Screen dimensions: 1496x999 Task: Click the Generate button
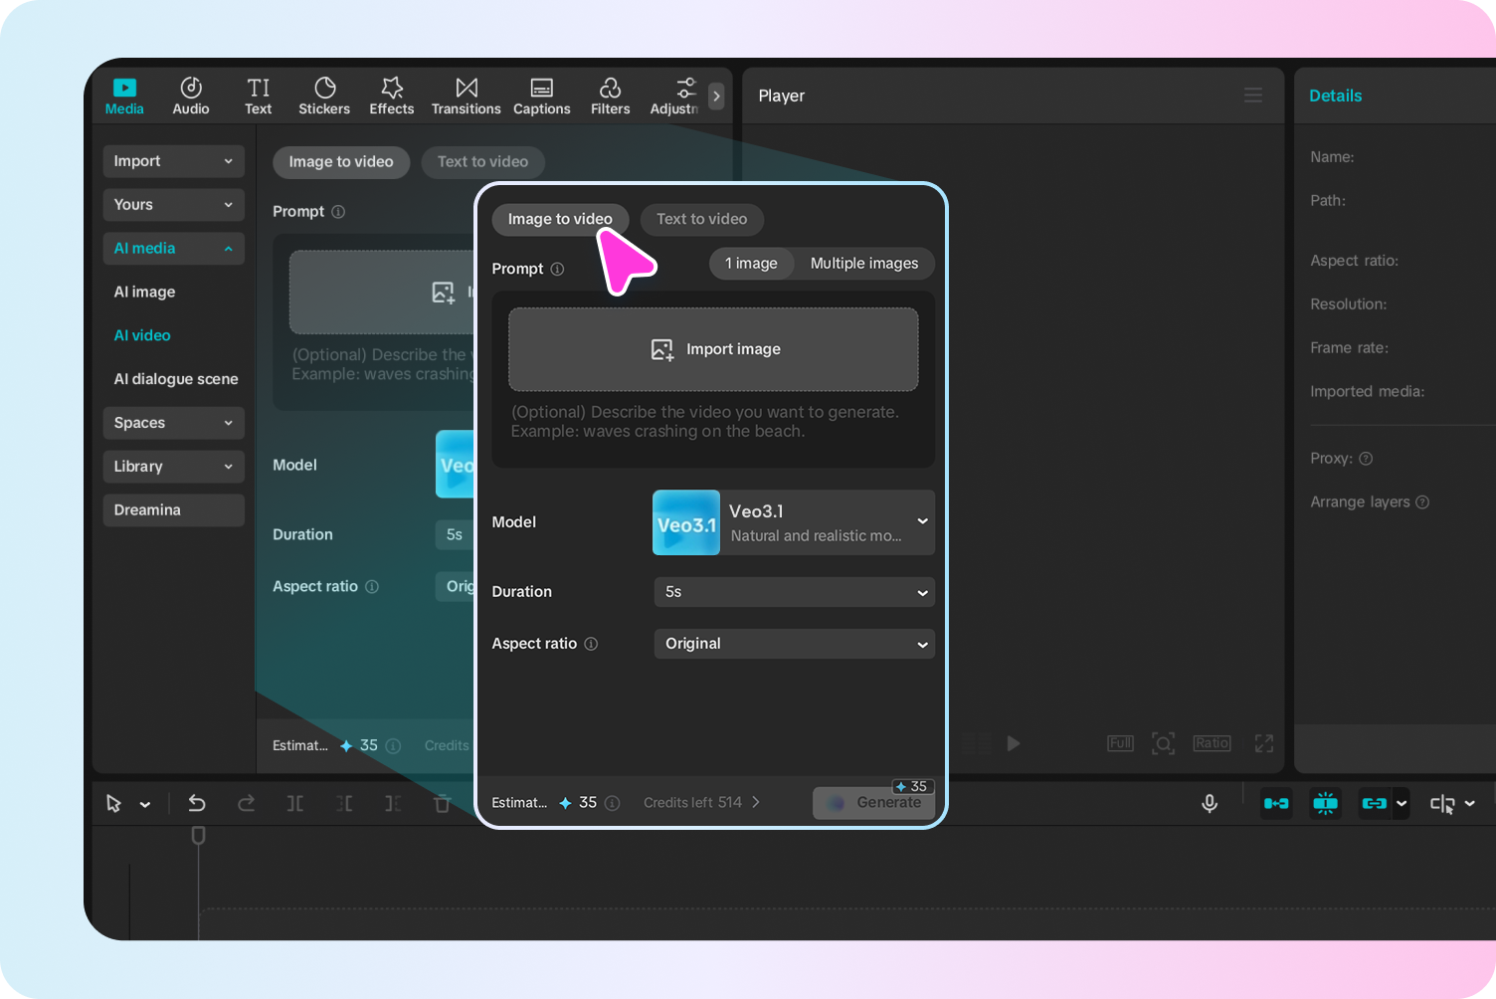coord(873,802)
